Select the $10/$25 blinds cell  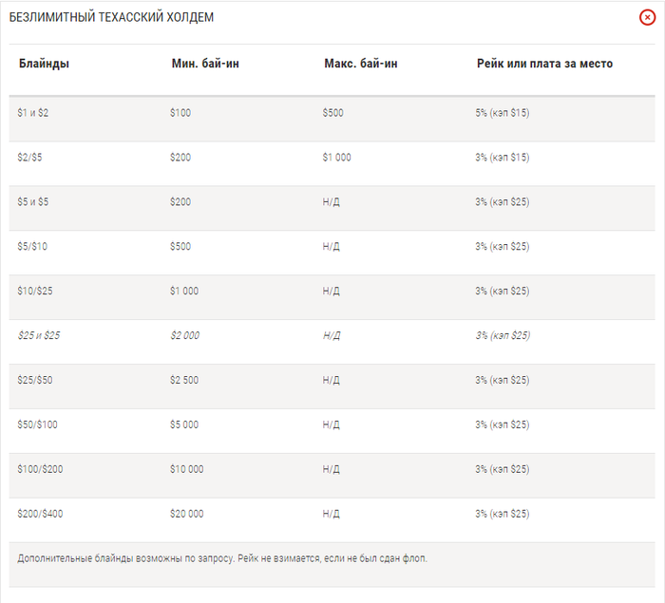[35, 291]
